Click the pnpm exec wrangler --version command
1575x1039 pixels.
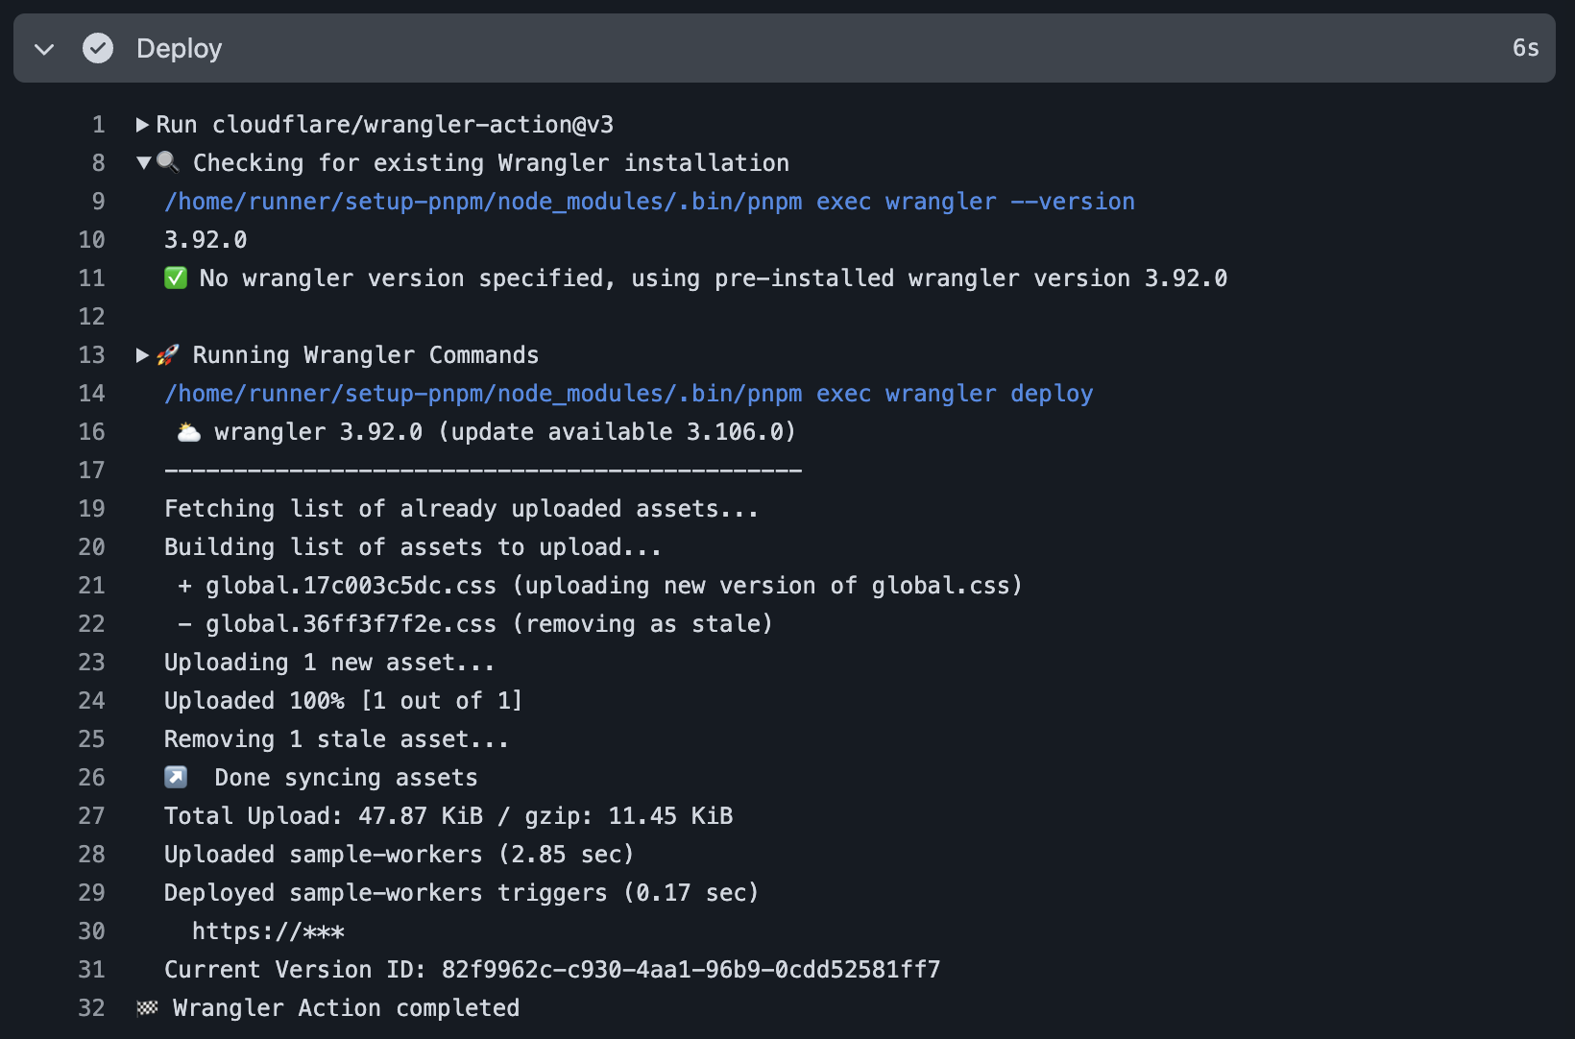(649, 202)
